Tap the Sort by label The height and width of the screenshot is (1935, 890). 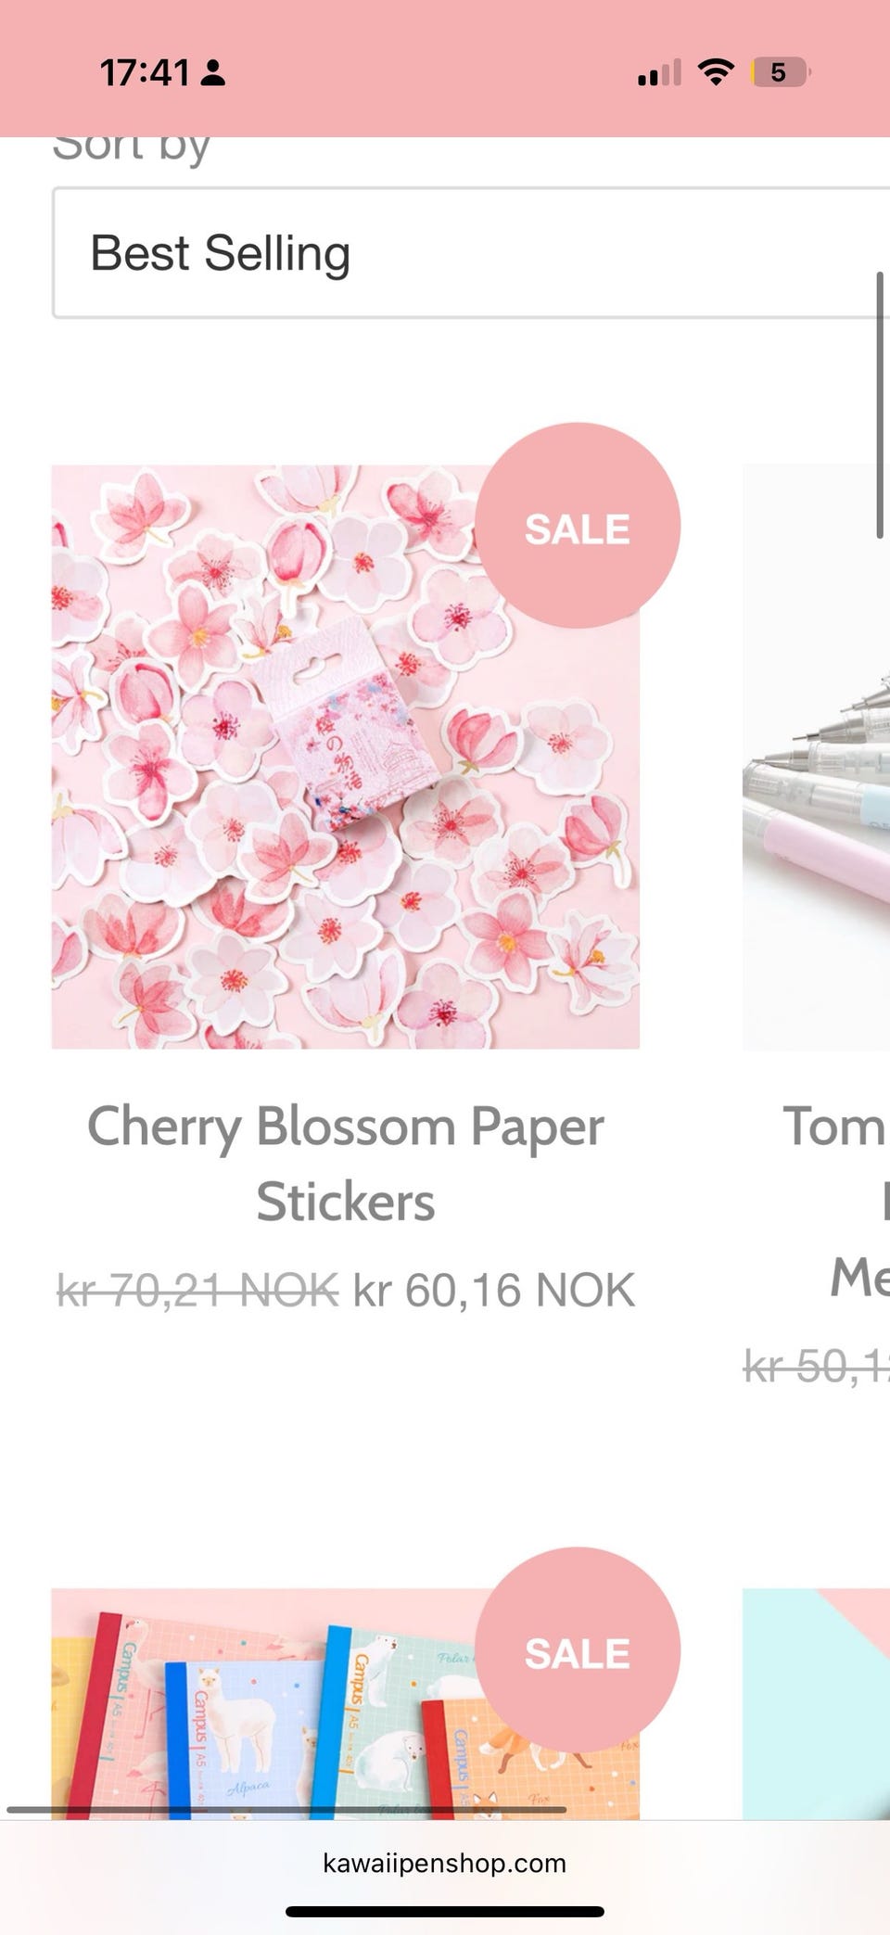click(x=132, y=148)
